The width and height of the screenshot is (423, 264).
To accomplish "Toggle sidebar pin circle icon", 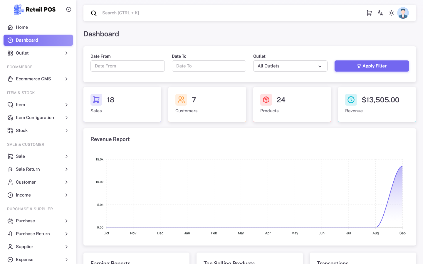I will click(x=69, y=9).
